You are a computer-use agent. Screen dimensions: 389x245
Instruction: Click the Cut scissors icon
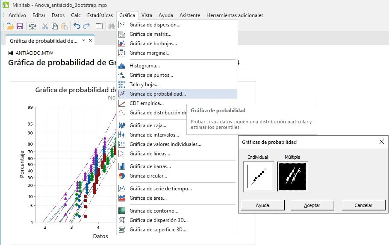click(x=45, y=26)
